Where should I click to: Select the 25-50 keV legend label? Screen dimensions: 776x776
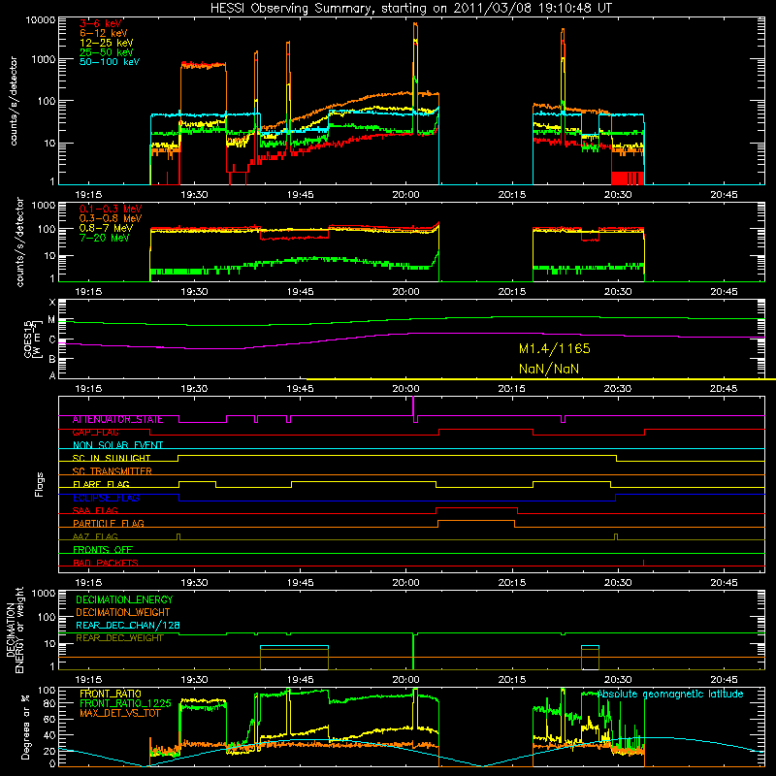107,52
